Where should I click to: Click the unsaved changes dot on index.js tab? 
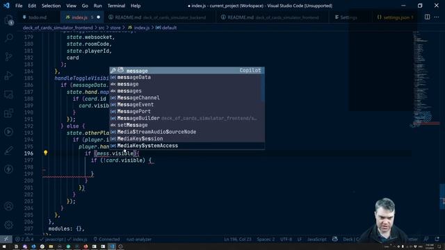click(x=99, y=17)
